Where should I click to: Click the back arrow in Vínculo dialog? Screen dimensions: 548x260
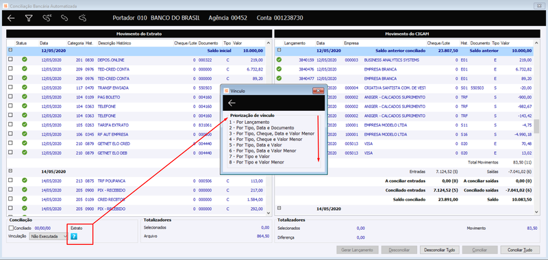(x=232, y=103)
